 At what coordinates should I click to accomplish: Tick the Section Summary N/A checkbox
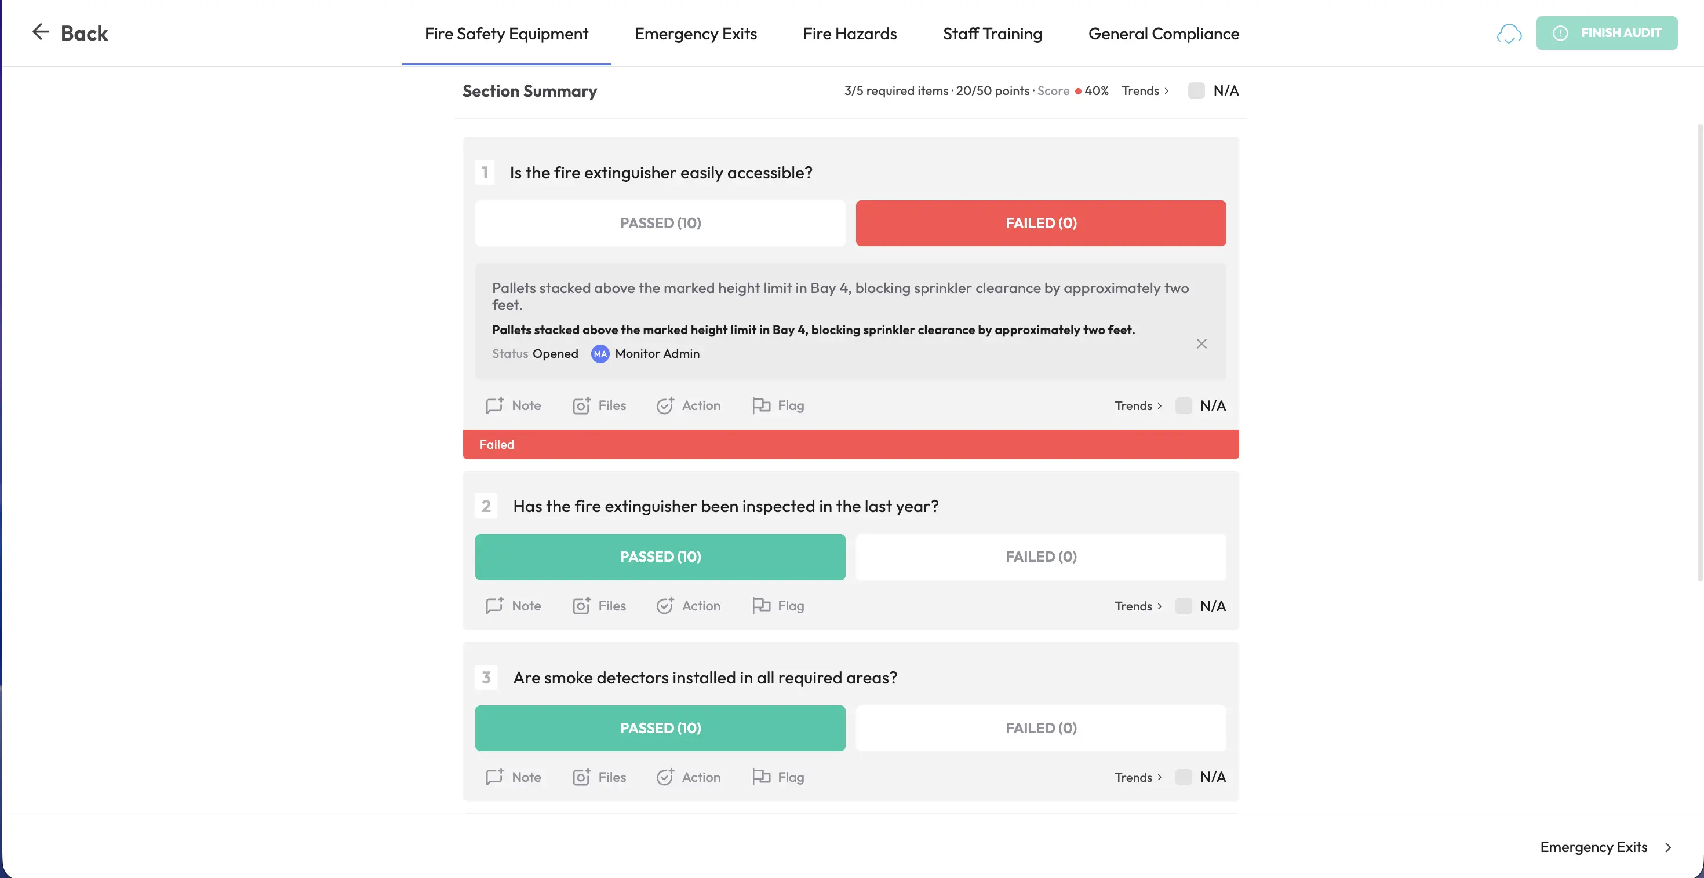1196,90
